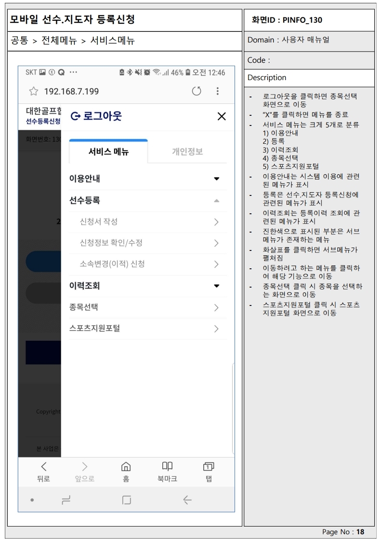382x541 pixels.
Task: Click chevron next to 스포츠지원포털
Action: tap(216, 329)
